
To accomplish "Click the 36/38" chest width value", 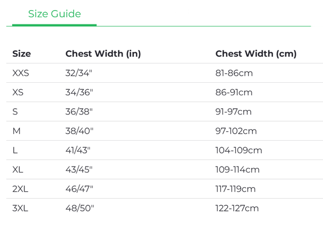I will (x=79, y=111).
